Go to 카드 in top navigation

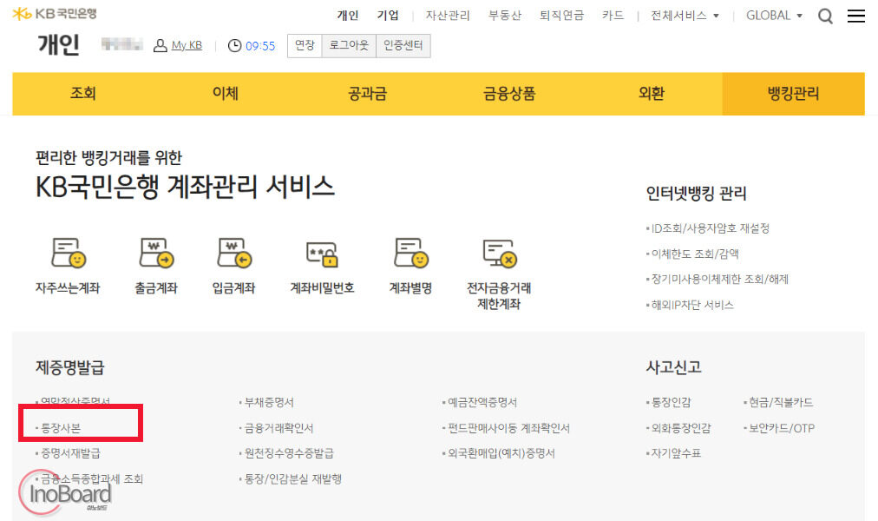(613, 16)
